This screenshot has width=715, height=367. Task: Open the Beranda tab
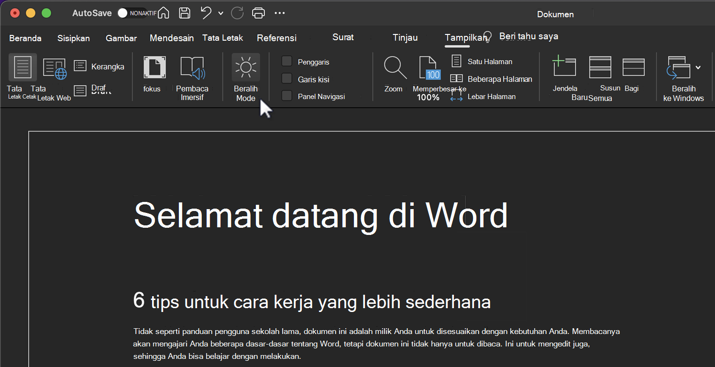[25, 38]
